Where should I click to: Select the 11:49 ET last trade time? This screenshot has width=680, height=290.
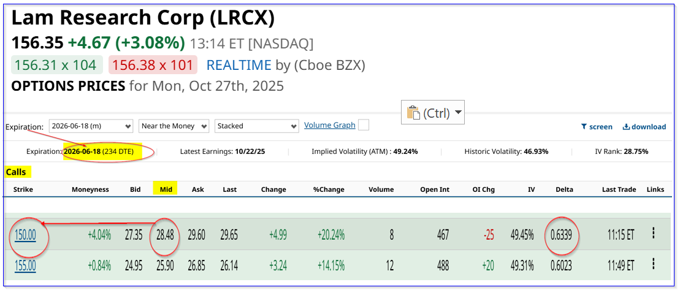click(621, 265)
